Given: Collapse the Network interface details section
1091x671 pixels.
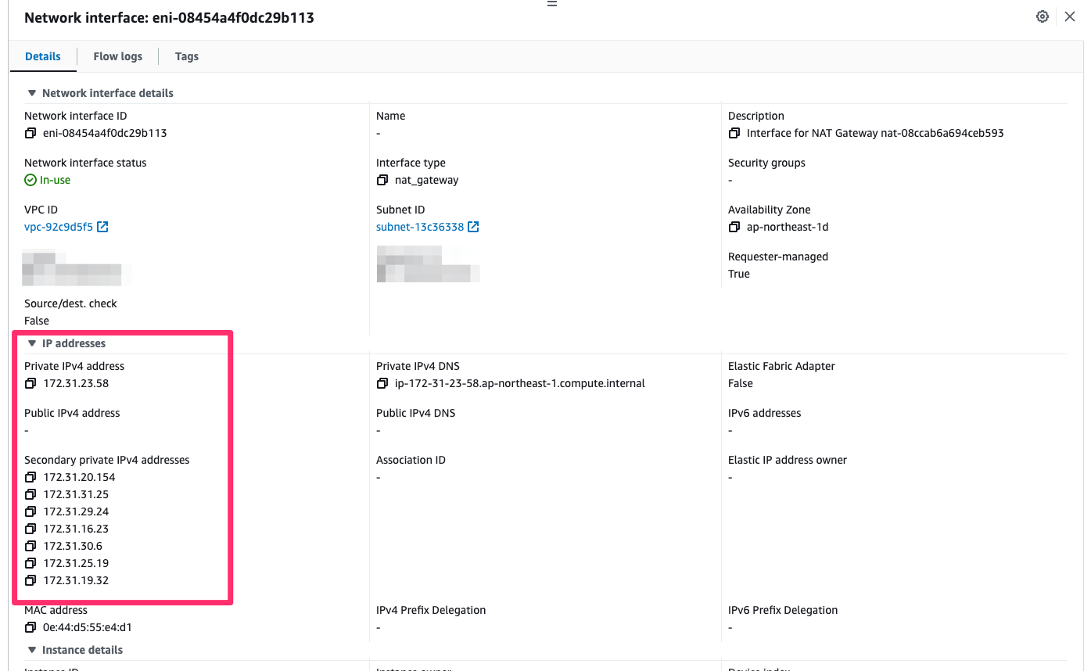Looking at the screenshot, I should (31, 92).
